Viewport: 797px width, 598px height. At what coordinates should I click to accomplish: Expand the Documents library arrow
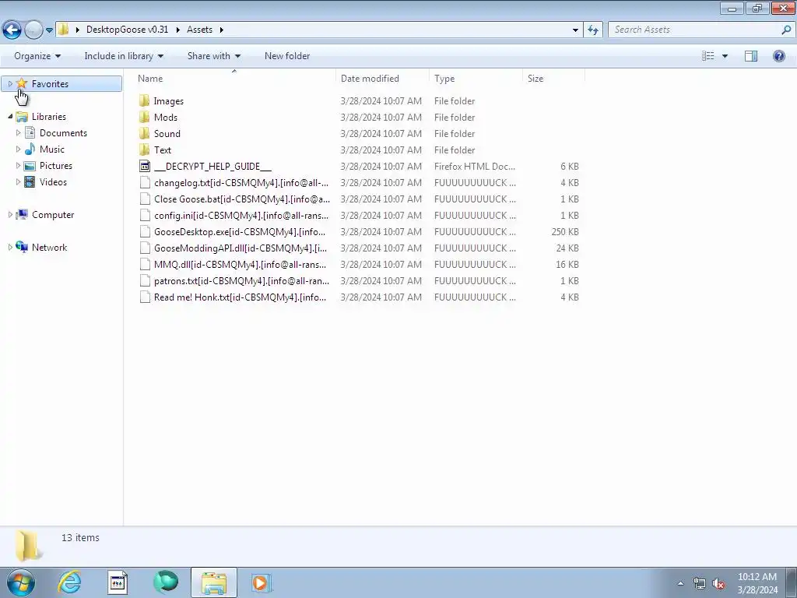[19, 132]
